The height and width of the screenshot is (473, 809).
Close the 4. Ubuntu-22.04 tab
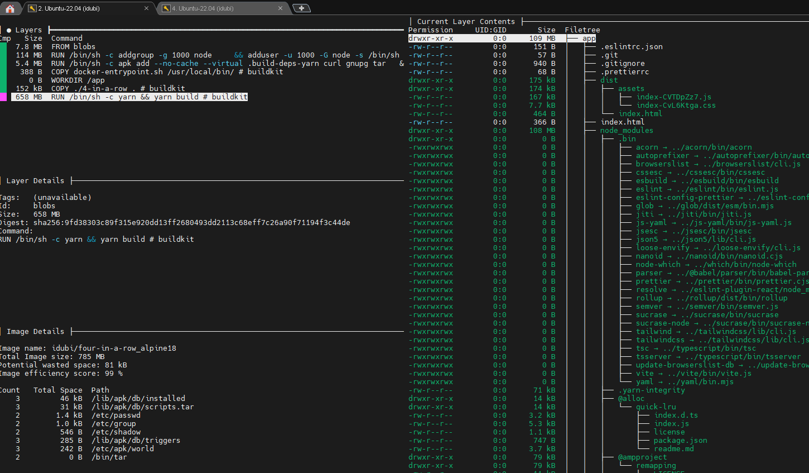pyautogui.click(x=280, y=8)
